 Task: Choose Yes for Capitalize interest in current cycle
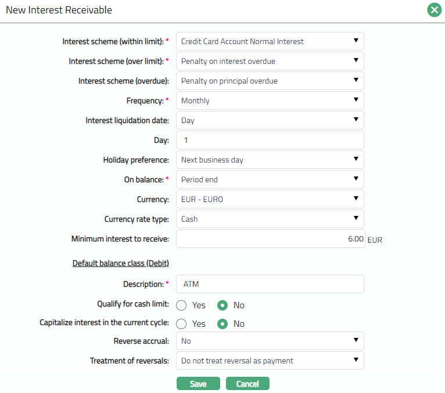pyautogui.click(x=181, y=324)
